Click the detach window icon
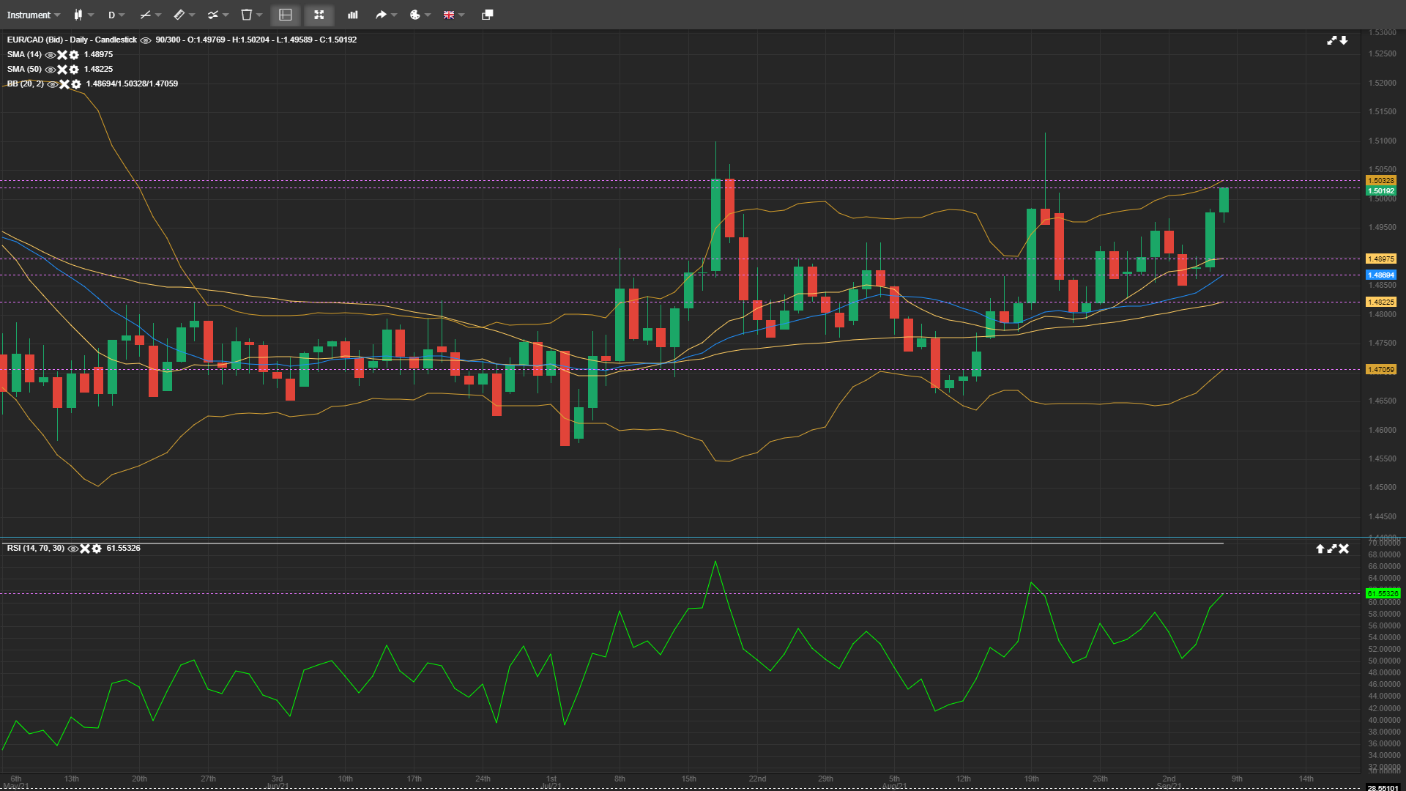 (487, 15)
